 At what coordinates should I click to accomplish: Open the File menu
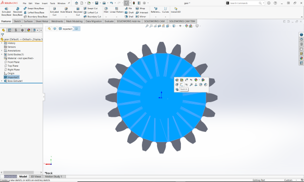pyautogui.click(x=24, y=4)
